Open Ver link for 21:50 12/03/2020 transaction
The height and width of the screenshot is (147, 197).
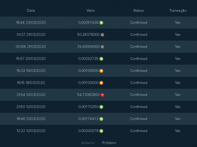click(x=178, y=107)
